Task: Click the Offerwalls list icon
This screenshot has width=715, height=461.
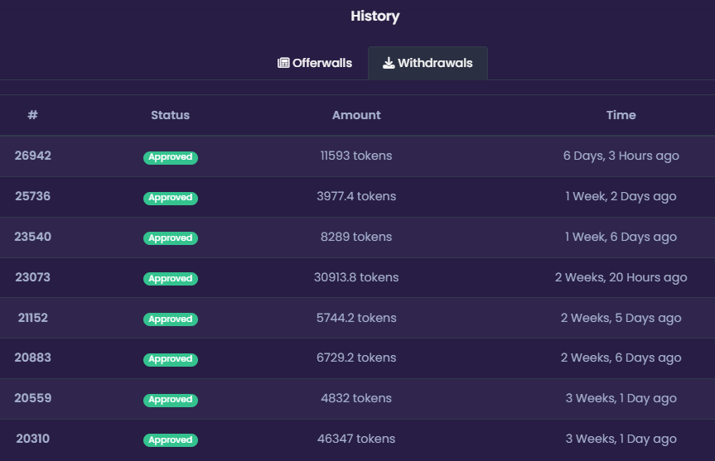Action: (x=283, y=63)
